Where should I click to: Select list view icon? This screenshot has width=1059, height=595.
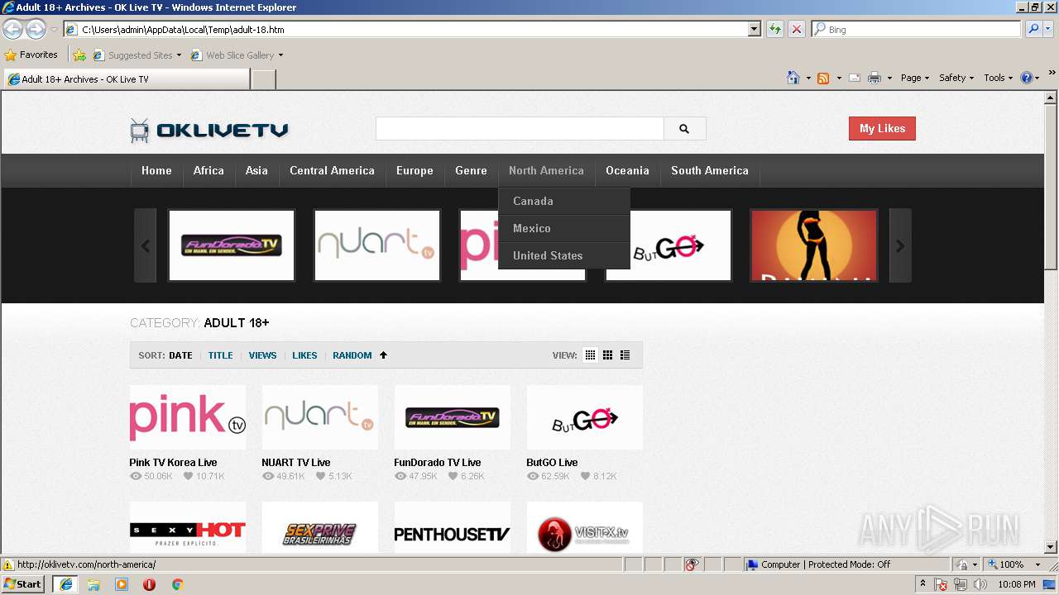click(x=625, y=355)
